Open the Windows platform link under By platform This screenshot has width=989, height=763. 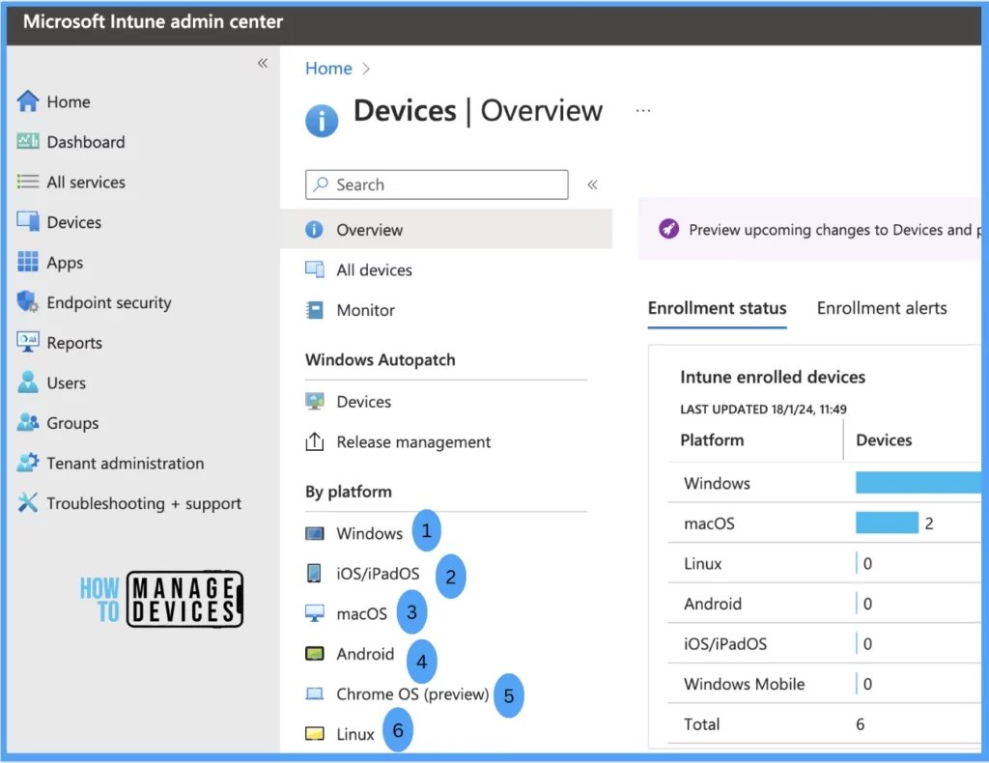(x=369, y=533)
